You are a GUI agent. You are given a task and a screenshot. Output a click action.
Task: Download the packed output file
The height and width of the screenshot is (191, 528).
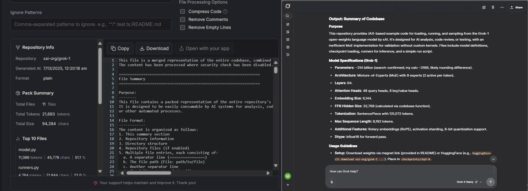pyautogui.click(x=154, y=48)
